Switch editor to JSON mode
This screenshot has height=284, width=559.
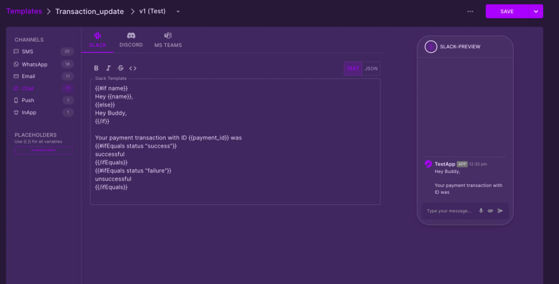coord(371,68)
